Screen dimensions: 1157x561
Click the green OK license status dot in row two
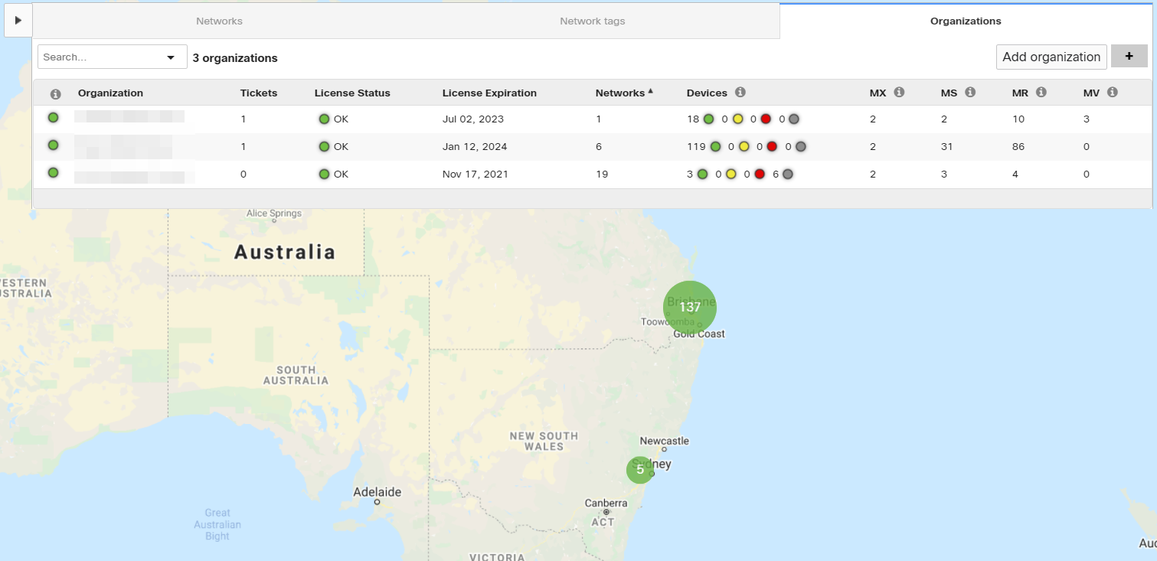pos(322,146)
